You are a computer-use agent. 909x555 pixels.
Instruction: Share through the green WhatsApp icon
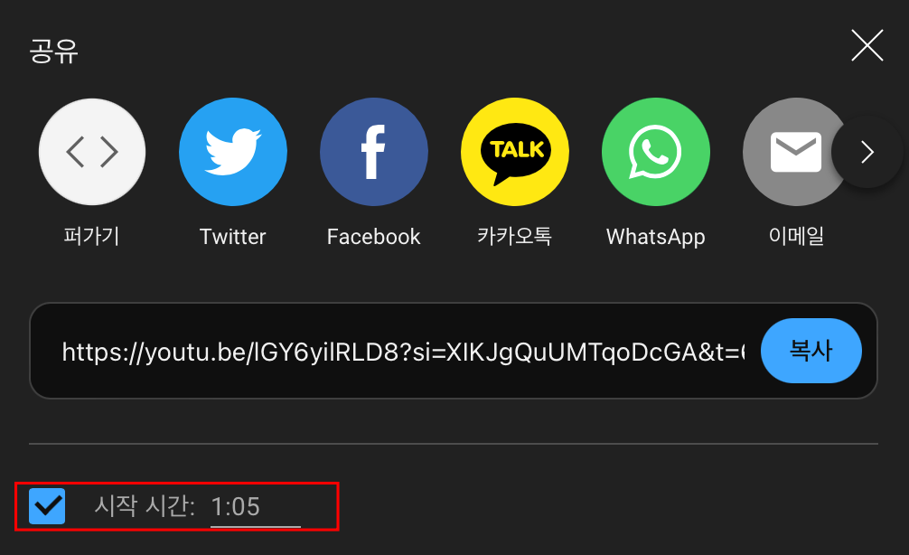[656, 152]
